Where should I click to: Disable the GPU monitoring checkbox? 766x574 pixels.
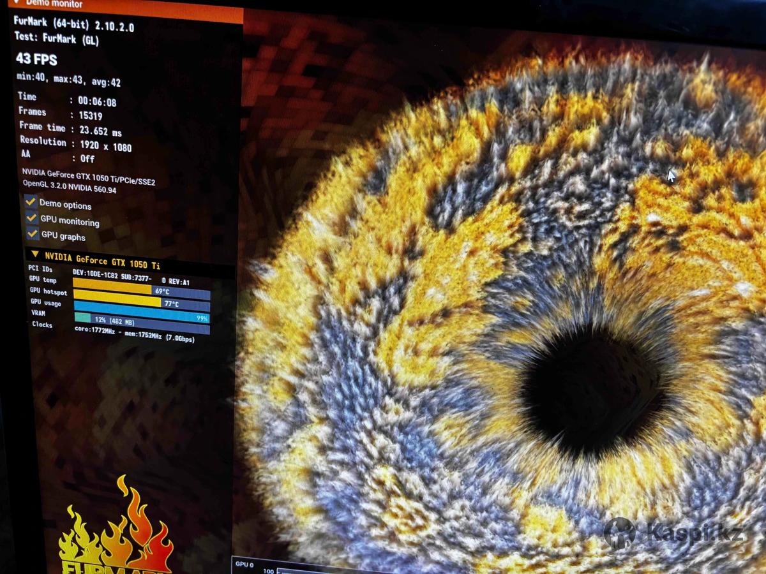[31, 217]
